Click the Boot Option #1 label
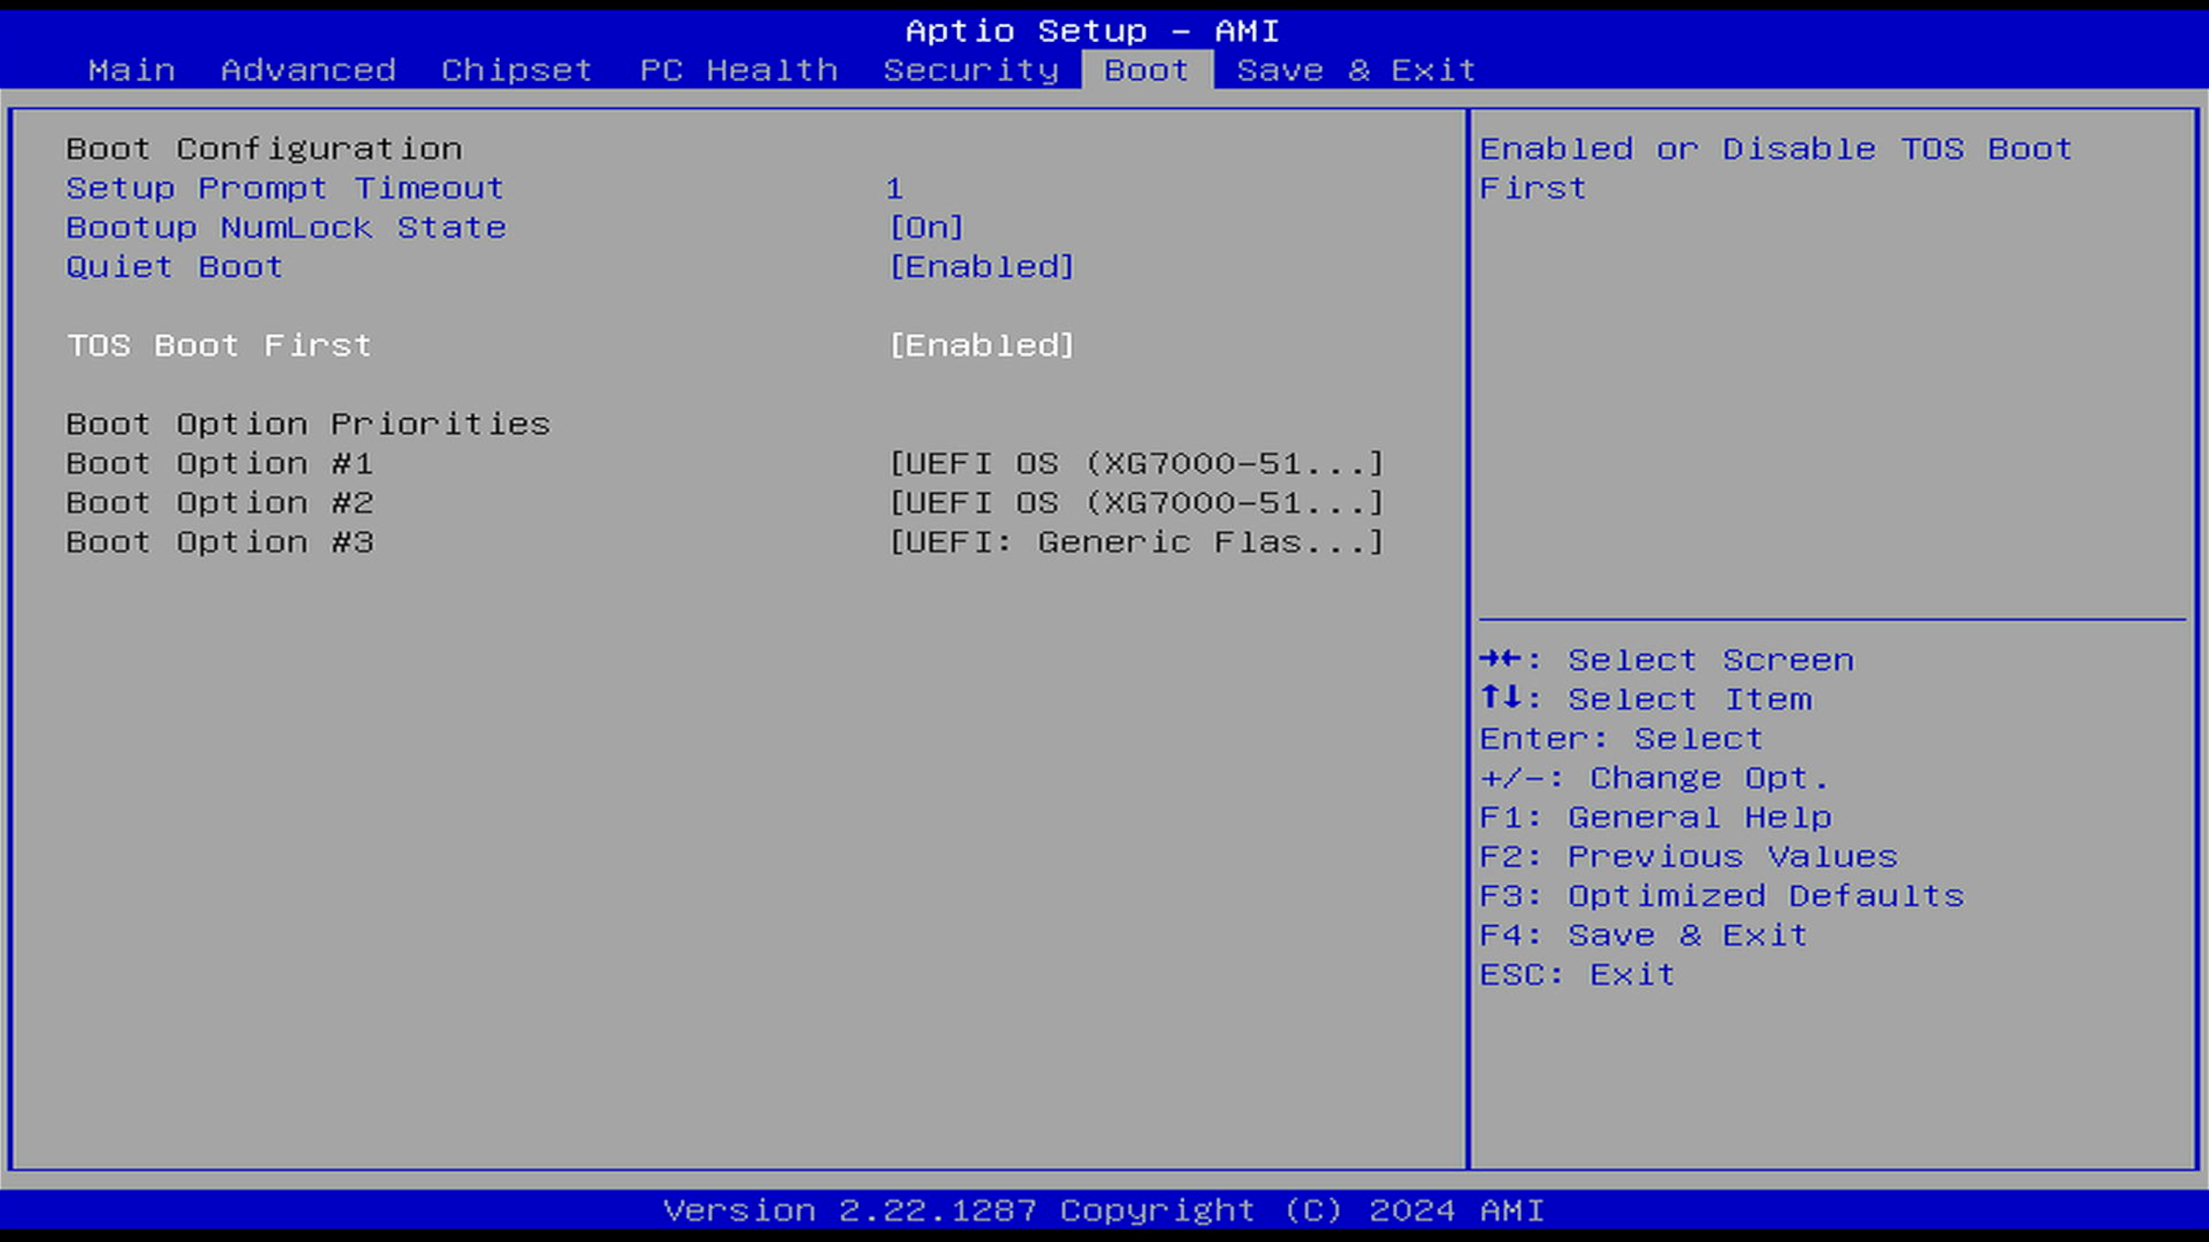The image size is (2209, 1242). (x=219, y=464)
